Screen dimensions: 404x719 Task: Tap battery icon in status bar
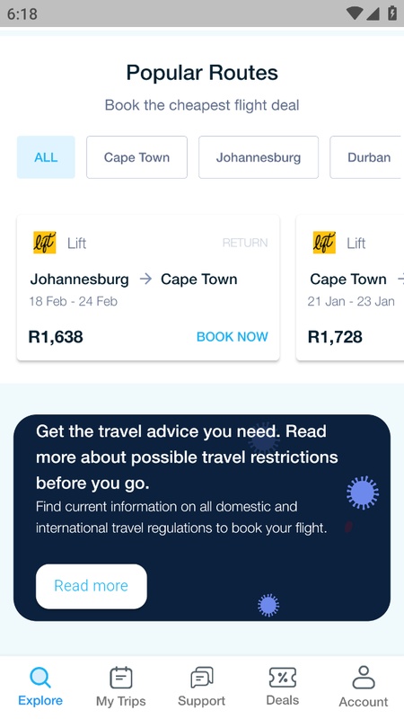point(392,13)
